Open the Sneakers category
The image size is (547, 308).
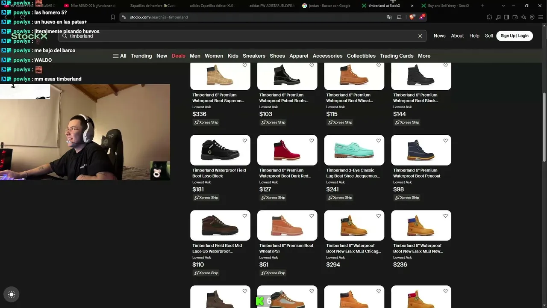(x=254, y=56)
